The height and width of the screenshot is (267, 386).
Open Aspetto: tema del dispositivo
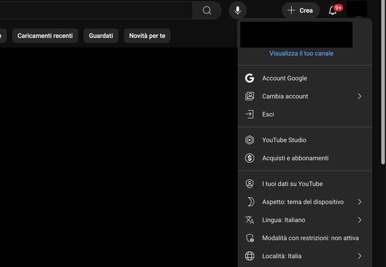pos(305,202)
